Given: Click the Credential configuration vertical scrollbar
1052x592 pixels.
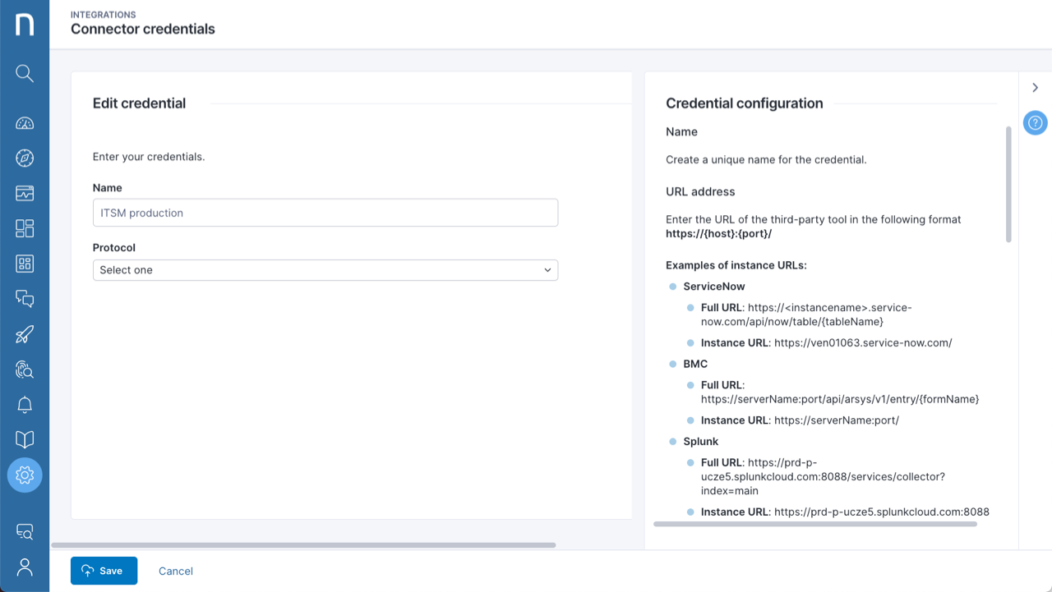Looking at the screenshot, I should click(x=1008, y=184).
